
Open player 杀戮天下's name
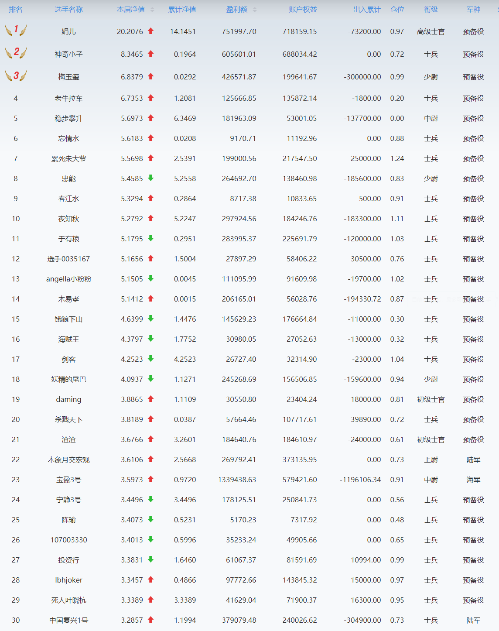pyautogui.click(x=68, y=419)
